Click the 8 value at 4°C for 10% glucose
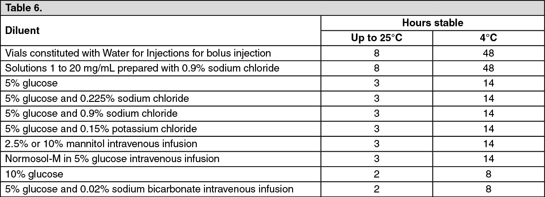 click(488, 174)
